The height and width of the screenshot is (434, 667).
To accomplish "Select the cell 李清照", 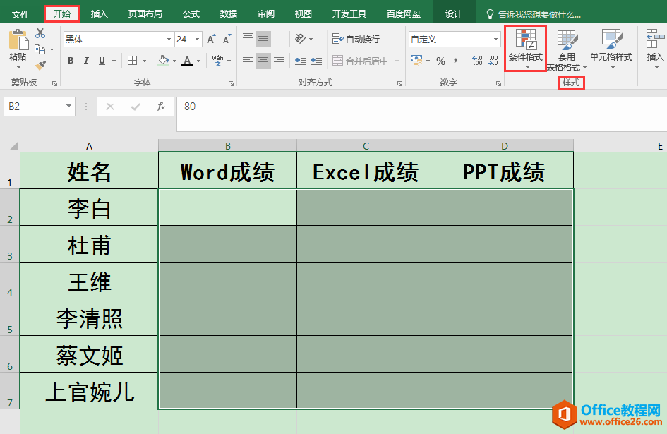I will click(89, 318).
